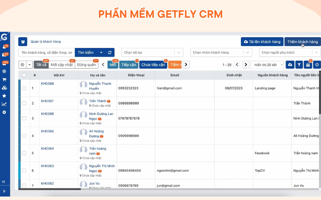
Task: Go to previous results page arrow
Action: pyautogui.click(x=237, y=65)
